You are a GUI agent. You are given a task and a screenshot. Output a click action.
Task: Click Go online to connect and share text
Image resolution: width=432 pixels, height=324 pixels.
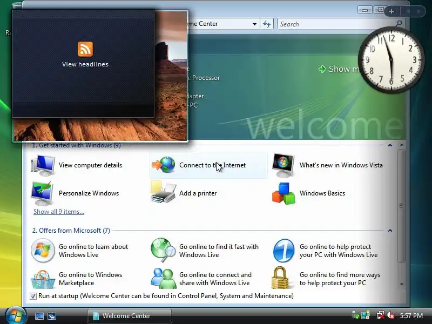[x=215, y=279]
